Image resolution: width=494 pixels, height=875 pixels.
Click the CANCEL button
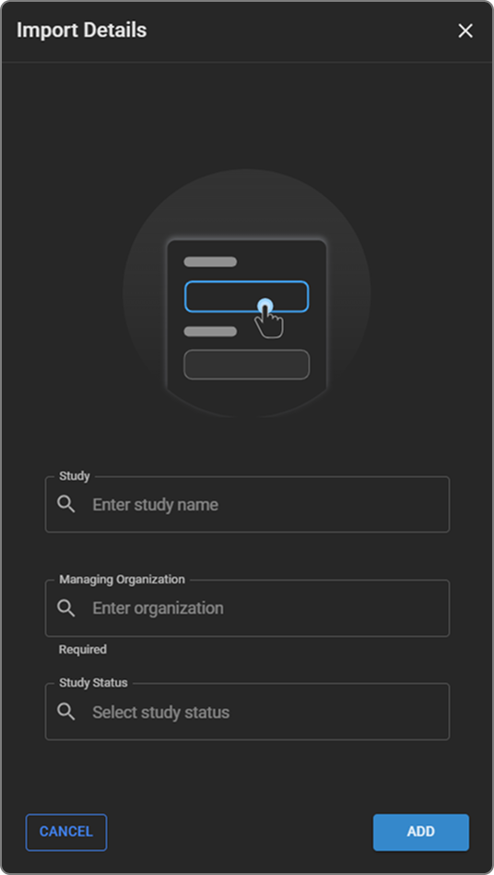tap(66, 832)
